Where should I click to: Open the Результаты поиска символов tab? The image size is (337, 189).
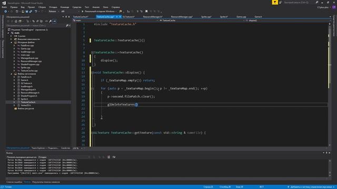46,182
